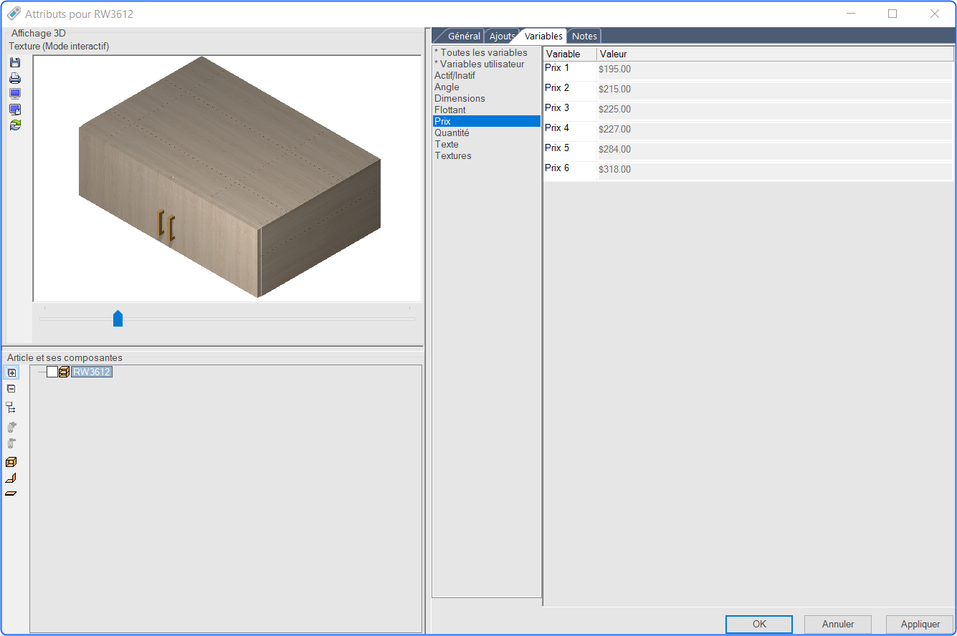Click the monitor with small window icon

15,110
